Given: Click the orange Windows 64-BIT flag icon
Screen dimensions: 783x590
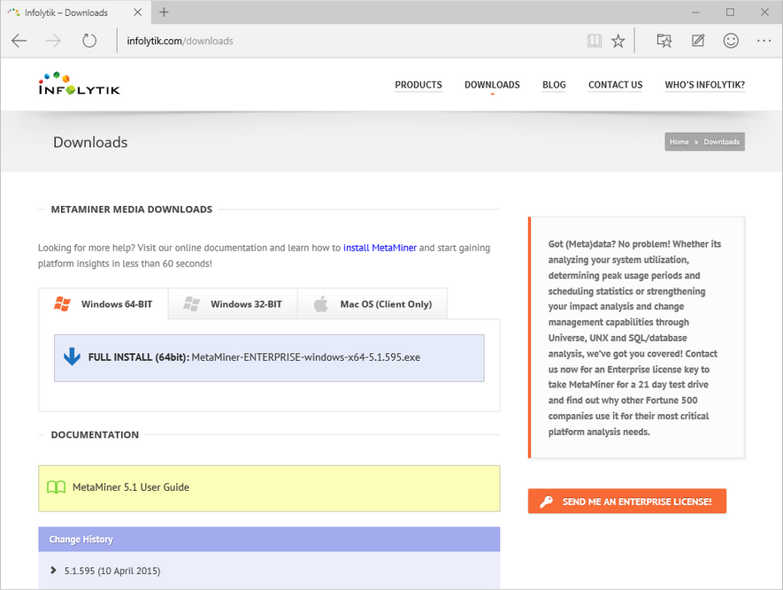Looking at the screenshot, I should [62, 303].
